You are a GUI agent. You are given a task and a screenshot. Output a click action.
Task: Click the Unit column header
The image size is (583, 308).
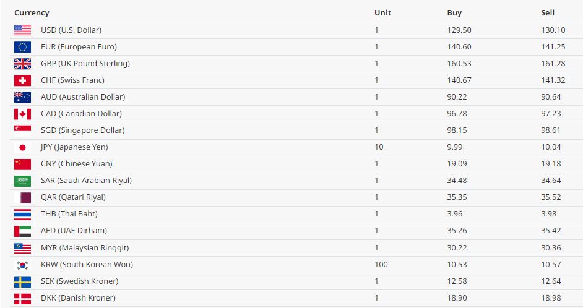pos(382,12)
